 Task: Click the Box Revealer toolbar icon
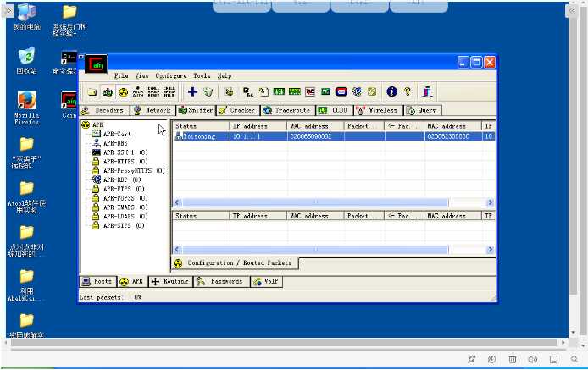click(356, 91)
